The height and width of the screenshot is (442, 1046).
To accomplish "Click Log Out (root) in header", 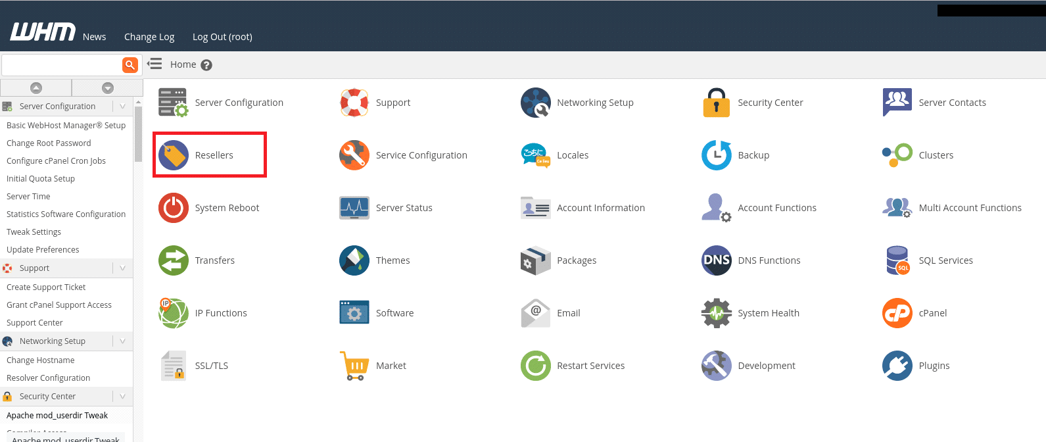I will (222, 37).
